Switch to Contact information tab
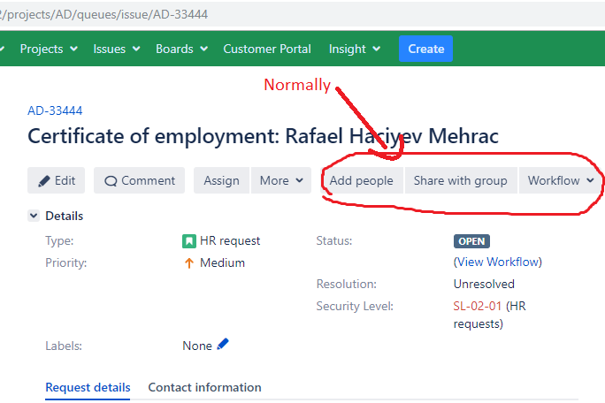This screenshot has width=605, height=403. [204, 387]
